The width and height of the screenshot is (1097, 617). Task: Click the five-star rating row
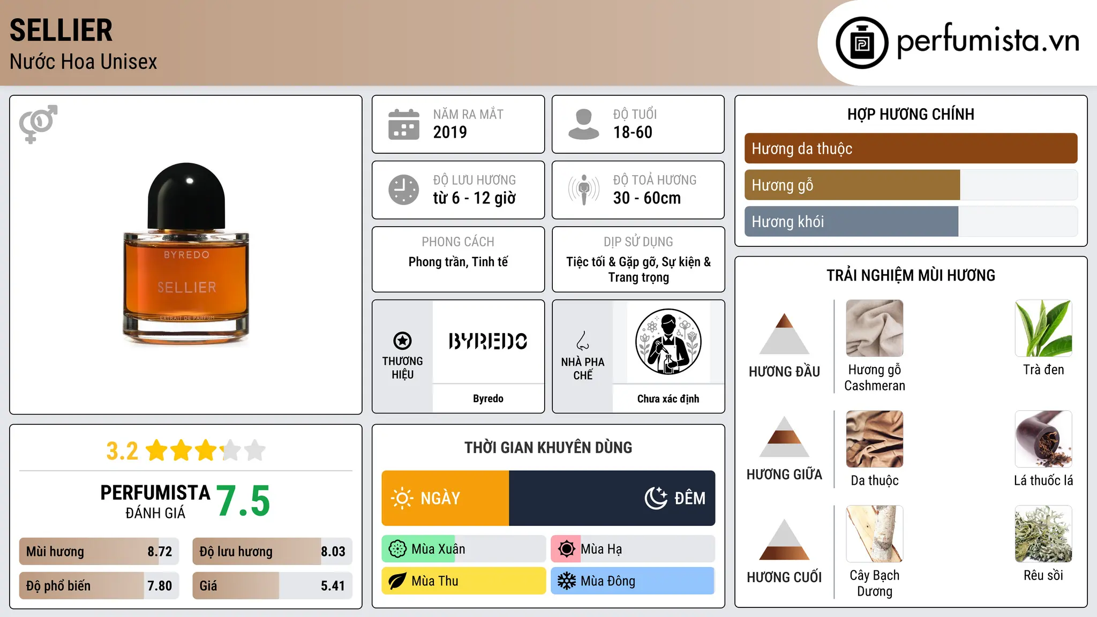coord(206,450)
